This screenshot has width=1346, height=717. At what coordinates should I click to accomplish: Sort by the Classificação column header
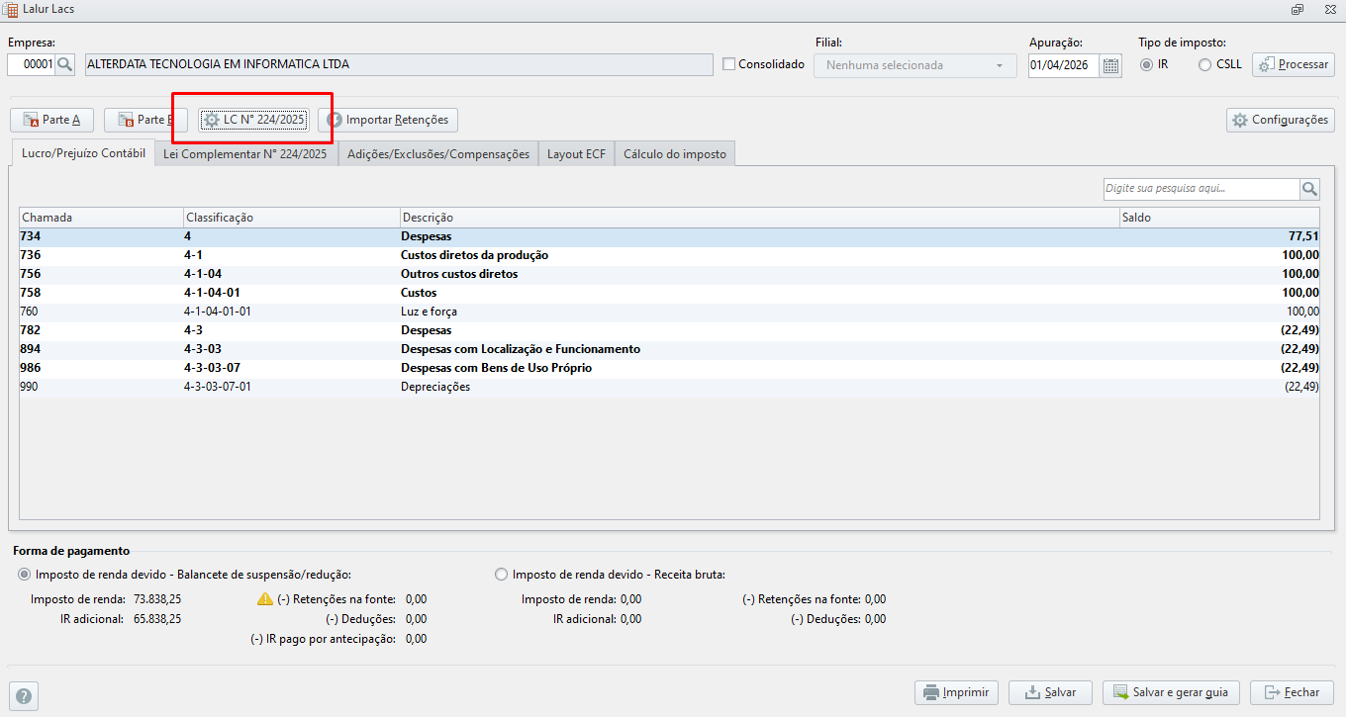click(292, 218)
